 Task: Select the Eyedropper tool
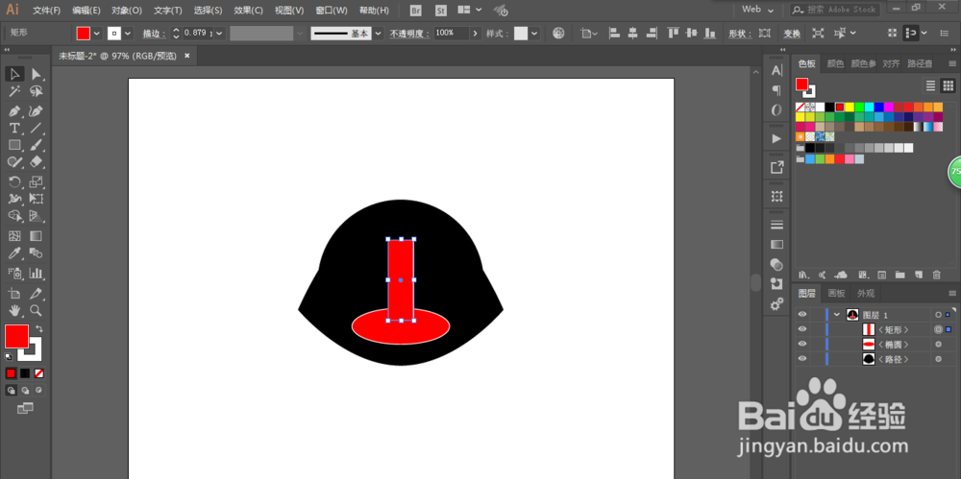click(x=14, y=253)
